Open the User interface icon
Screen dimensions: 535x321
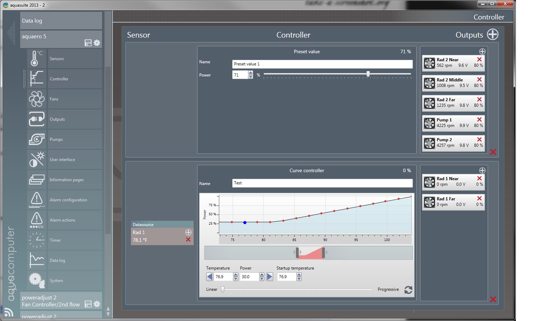37,159
